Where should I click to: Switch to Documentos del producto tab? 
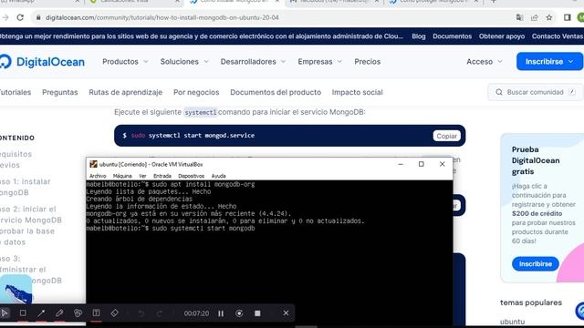[276, 92]
